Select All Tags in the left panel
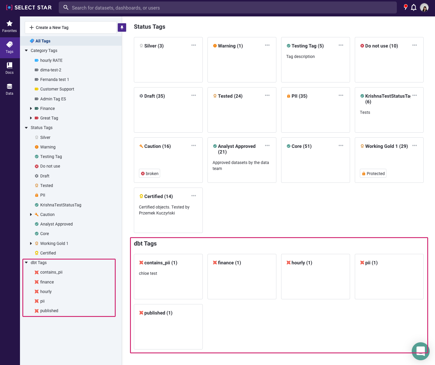The width and height of the screenshot is (435, 365). [43, 41]
